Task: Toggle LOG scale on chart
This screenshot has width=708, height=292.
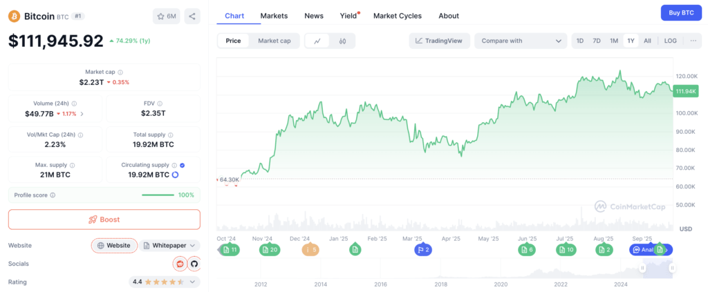Action: pyautogui.click(x=671, y=41)
